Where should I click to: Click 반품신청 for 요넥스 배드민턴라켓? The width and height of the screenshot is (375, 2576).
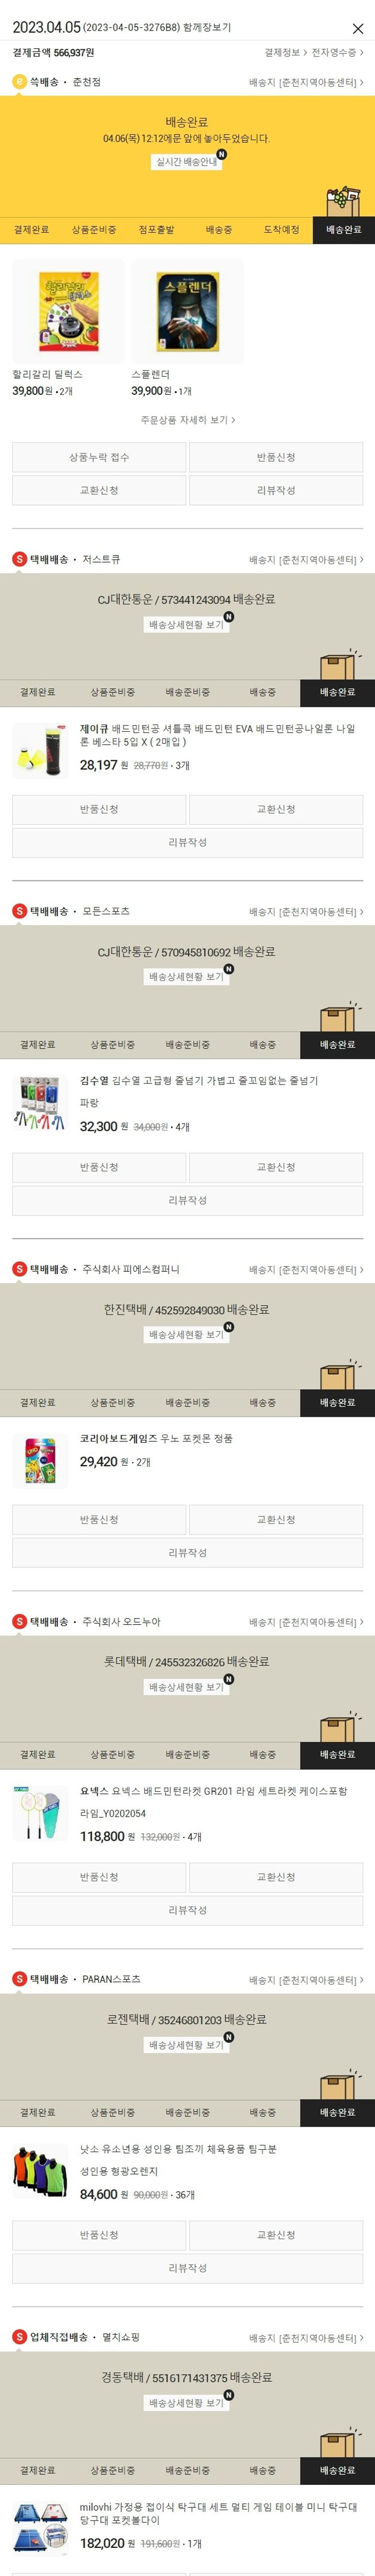(x=99, y=1877)
